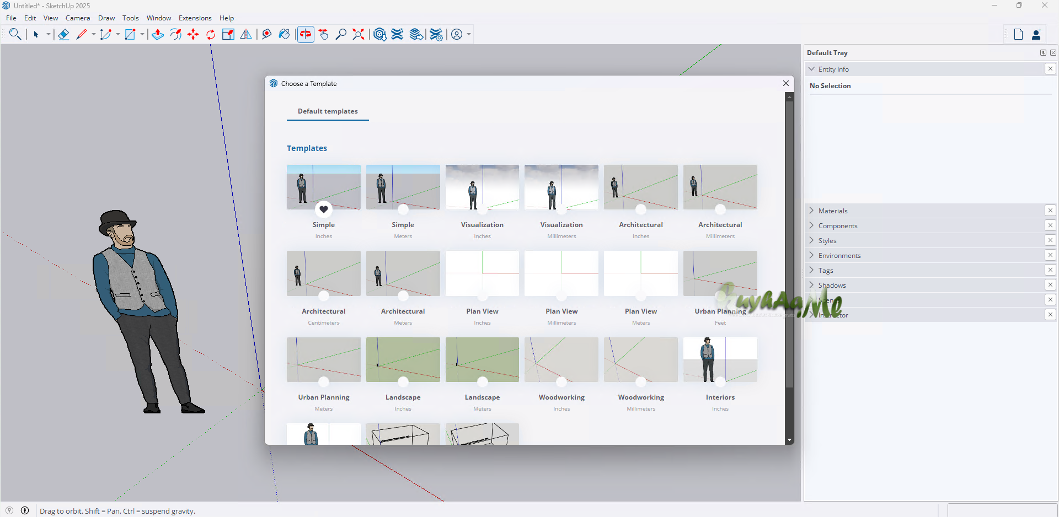Select the Default templates tab
1059x517 pixels.
pyautogui.click(x=328, y=111)
